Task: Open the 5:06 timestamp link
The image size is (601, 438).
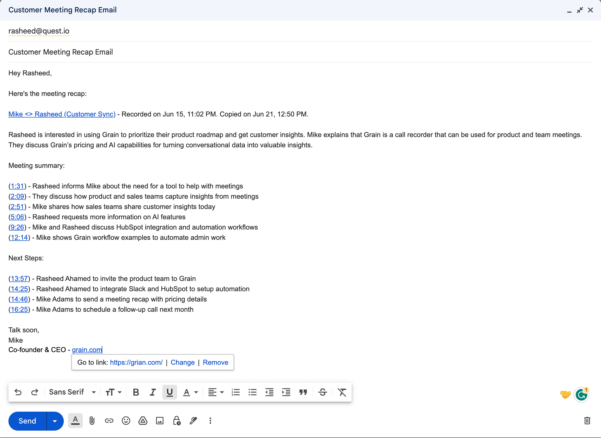Action: click(17, 217)
